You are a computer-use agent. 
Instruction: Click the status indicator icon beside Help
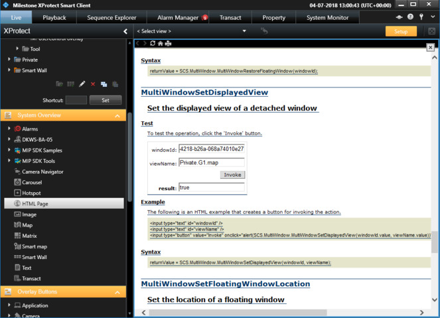pyautogui.click(x=399, y=17)
